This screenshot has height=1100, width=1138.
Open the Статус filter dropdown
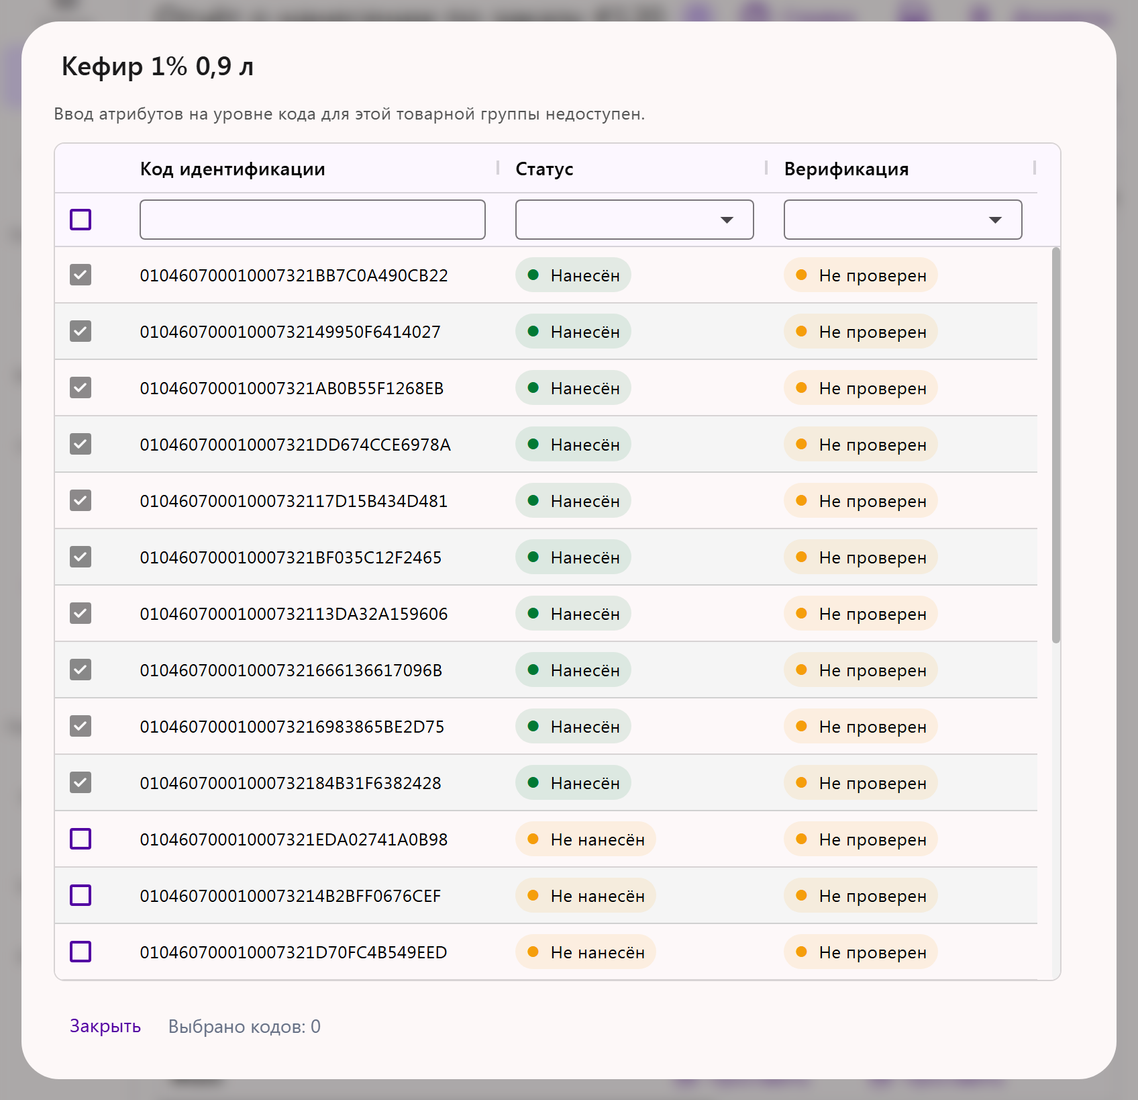[634, 220]
